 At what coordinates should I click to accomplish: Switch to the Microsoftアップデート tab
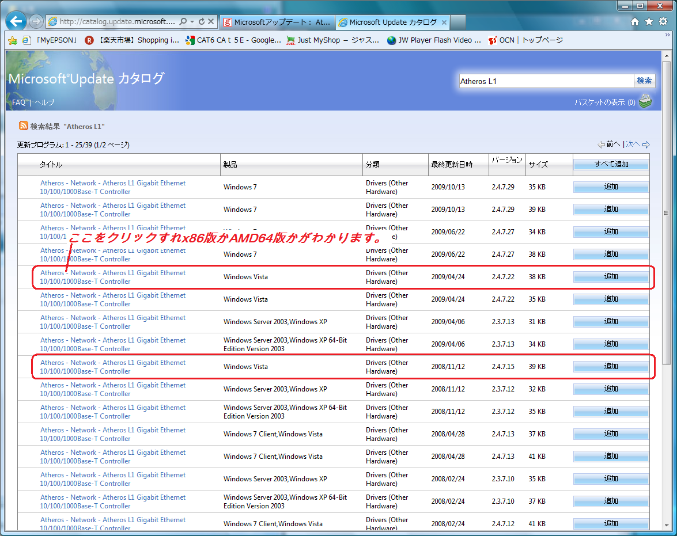[x=277, y=22]
